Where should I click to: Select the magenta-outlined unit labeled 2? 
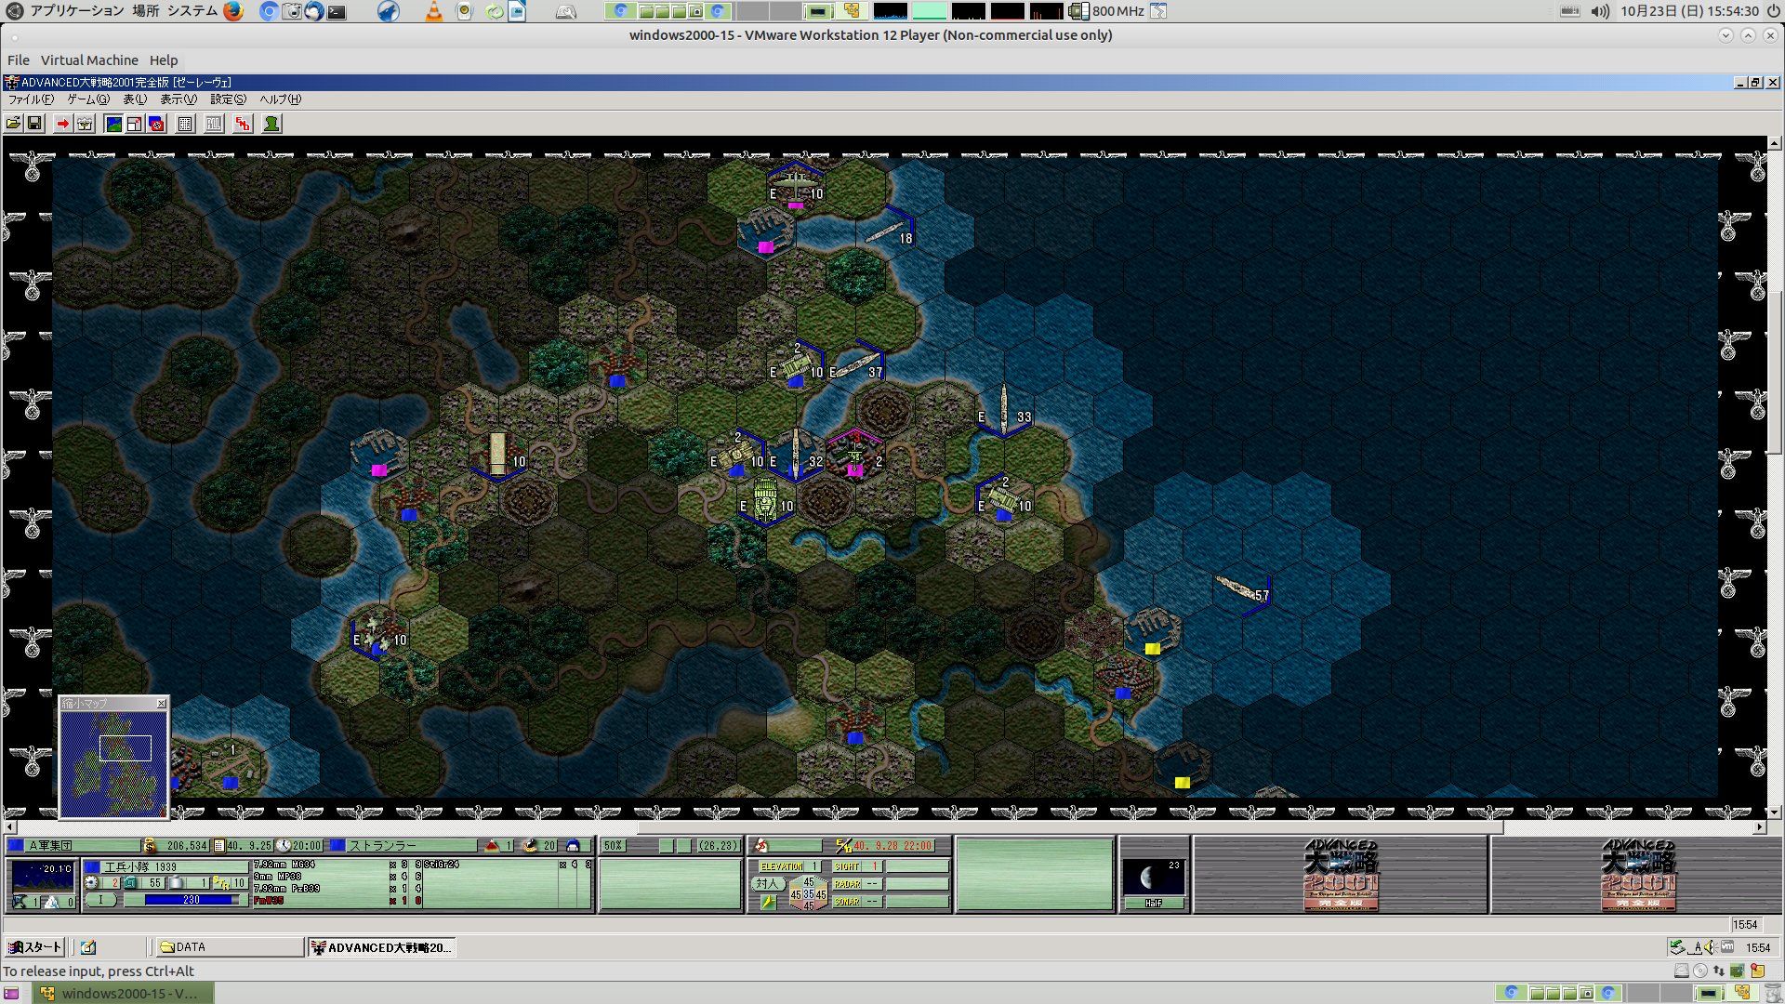[x=855, y=456]
